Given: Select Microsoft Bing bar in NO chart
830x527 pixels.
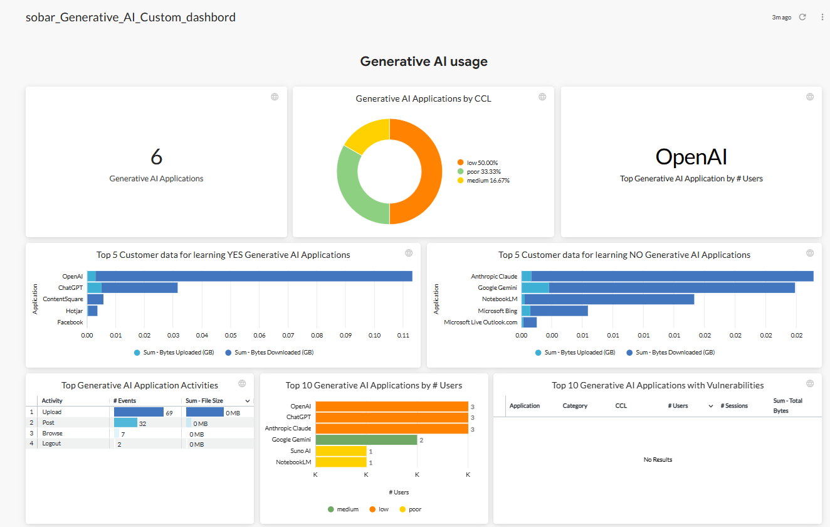Looking at the screenshot, I should [555, 311].
